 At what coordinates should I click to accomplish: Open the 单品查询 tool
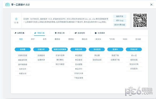79,60
